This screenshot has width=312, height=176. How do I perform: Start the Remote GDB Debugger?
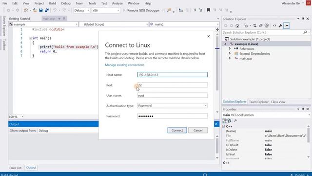(143, 10)
